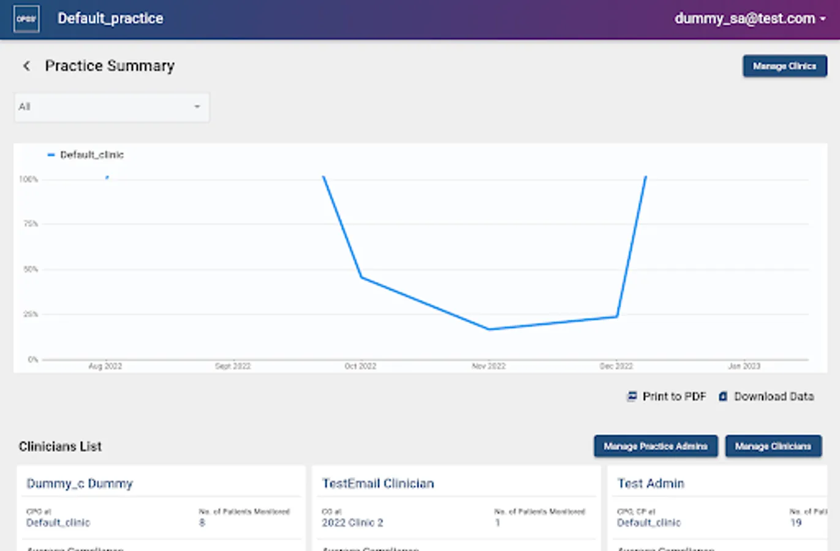Open Test Admin clinician card
The height and width of the screenshot is (551, 840).
pyautogui.click(x=651, y=484)
